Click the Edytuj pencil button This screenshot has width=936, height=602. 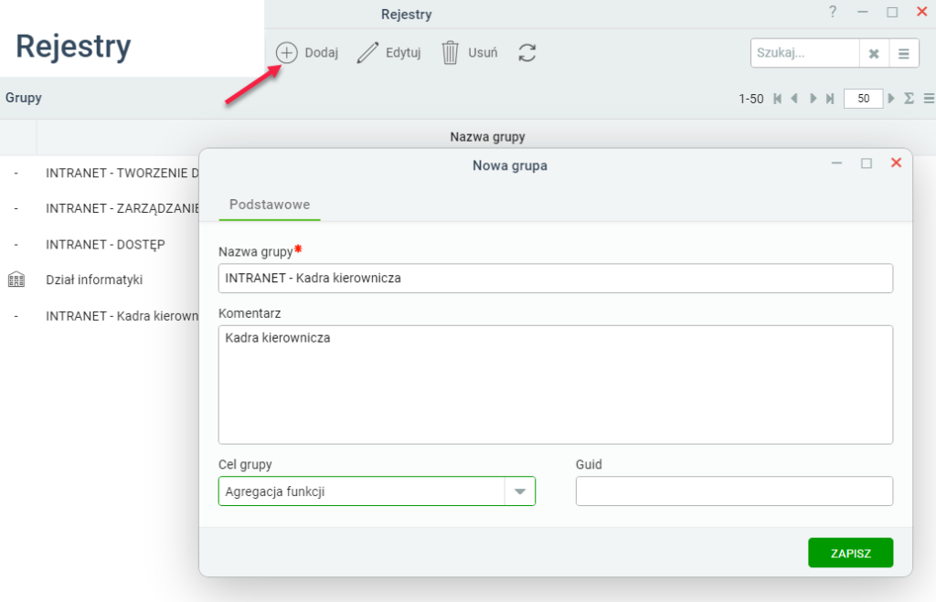click(388, 52)
